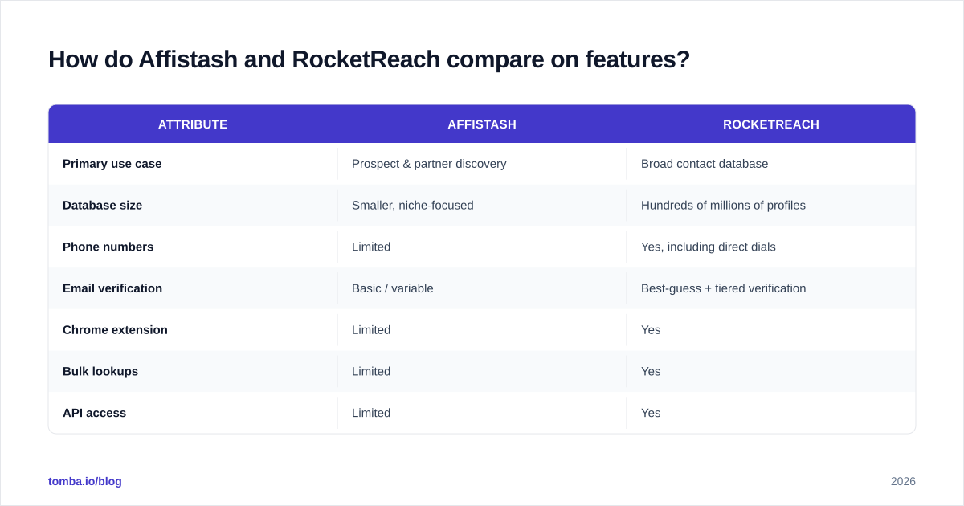The width and height of the screenshot is (964, 506).
Task: Click 'Yes' in the Bulk lookups row
Action: (651, 371)
